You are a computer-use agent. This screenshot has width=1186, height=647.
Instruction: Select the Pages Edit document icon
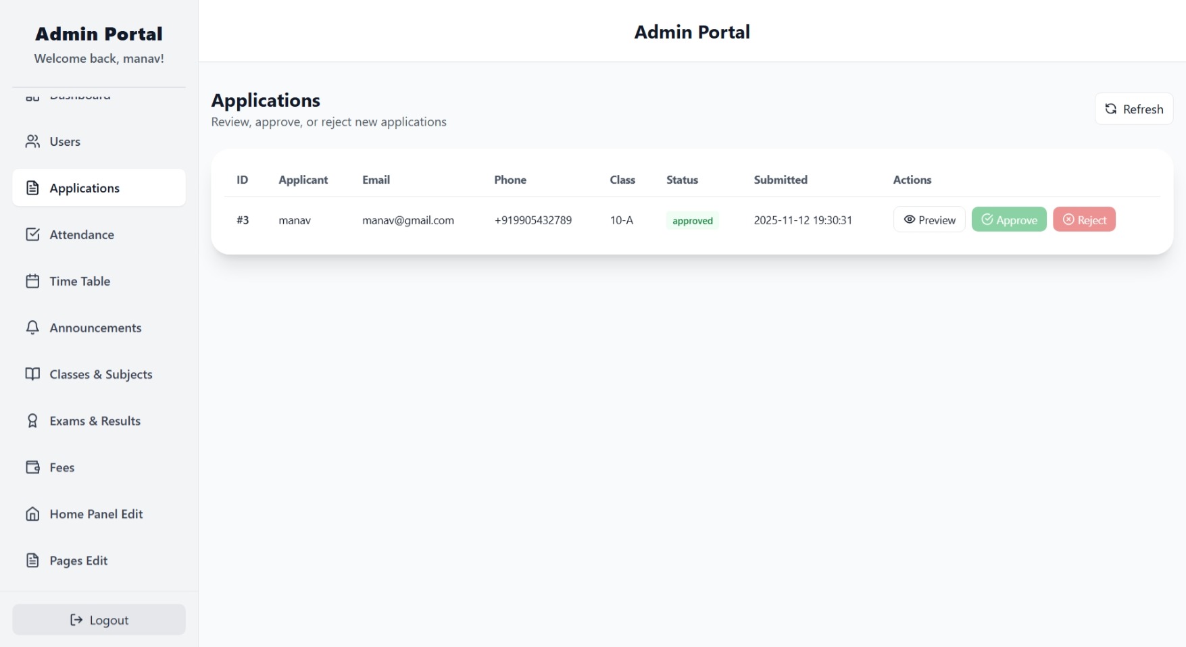coord(32,560)
